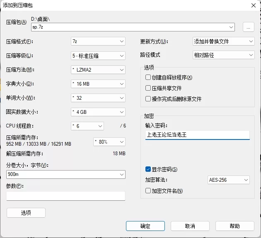Enable the encrypt file names checkbox

point(148,191)
